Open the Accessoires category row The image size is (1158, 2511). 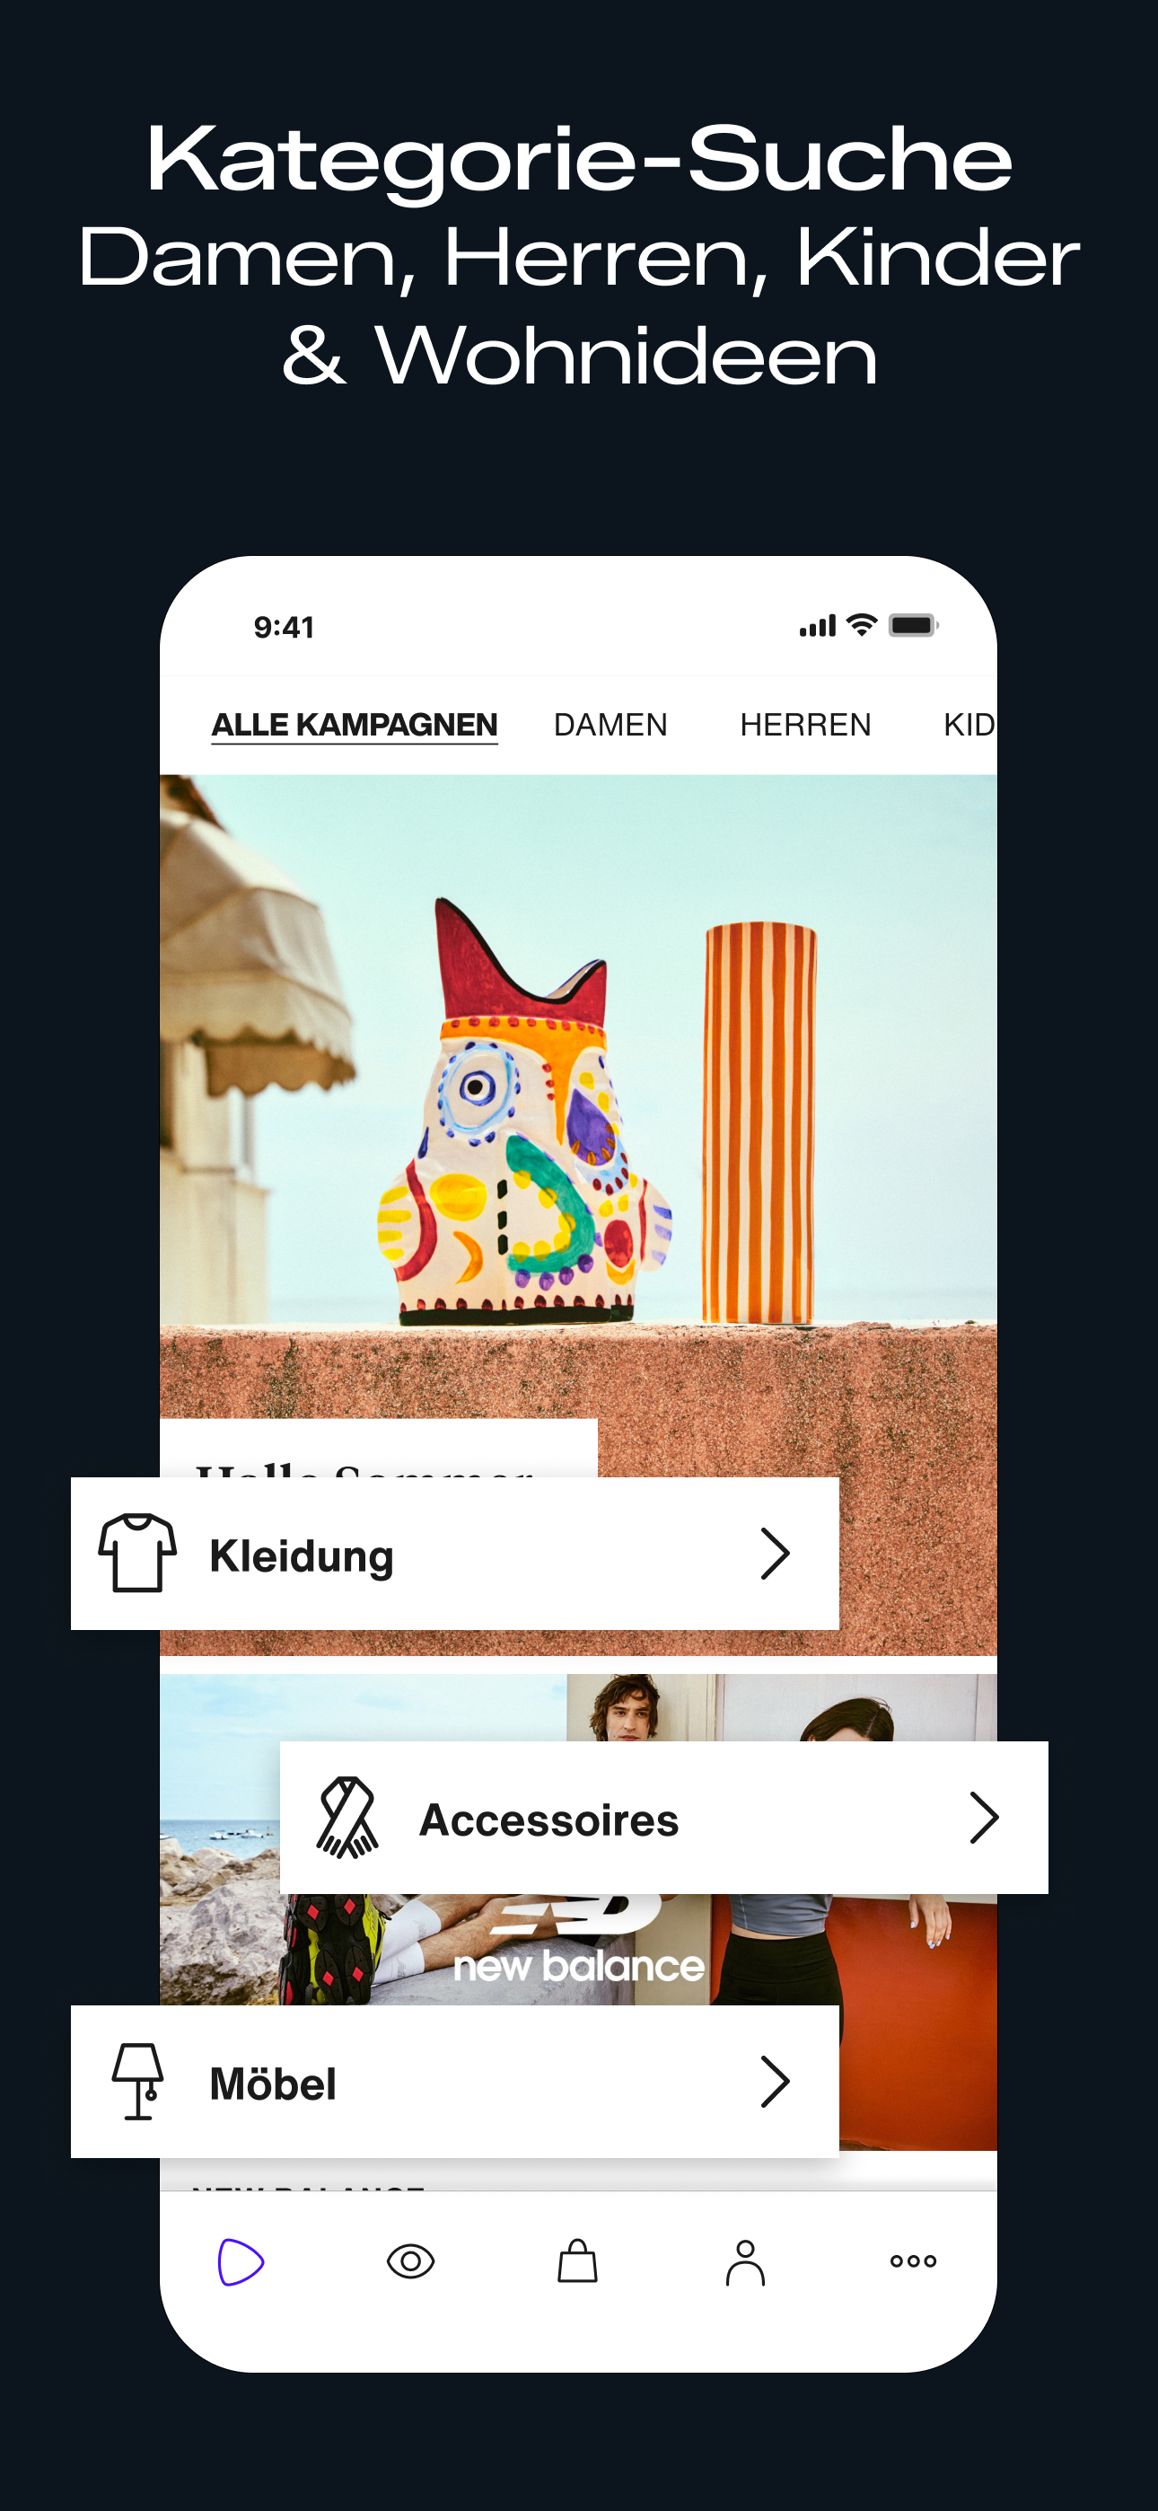pos(663,1817)
